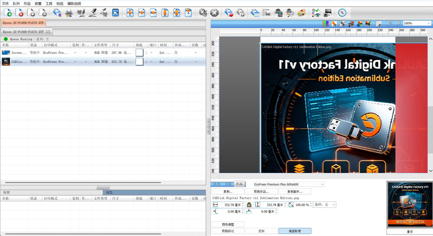Click the resume queue icon with play arrow
Image resolution: width=433 pixels, height=236 pixels.
click(x=240, y=13)
